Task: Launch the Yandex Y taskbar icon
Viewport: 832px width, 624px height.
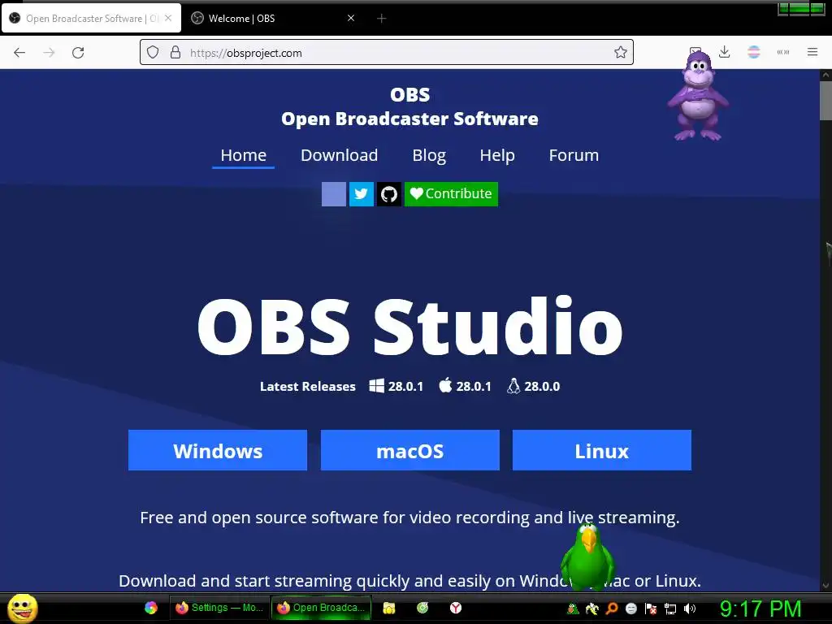Action: point(456,608)
